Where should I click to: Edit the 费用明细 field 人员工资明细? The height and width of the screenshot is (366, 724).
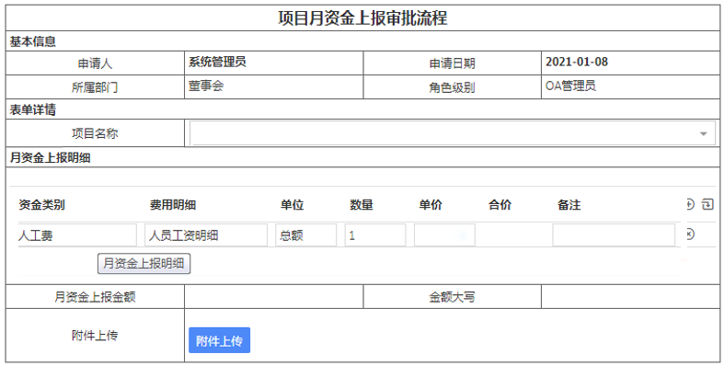point(206,235)
